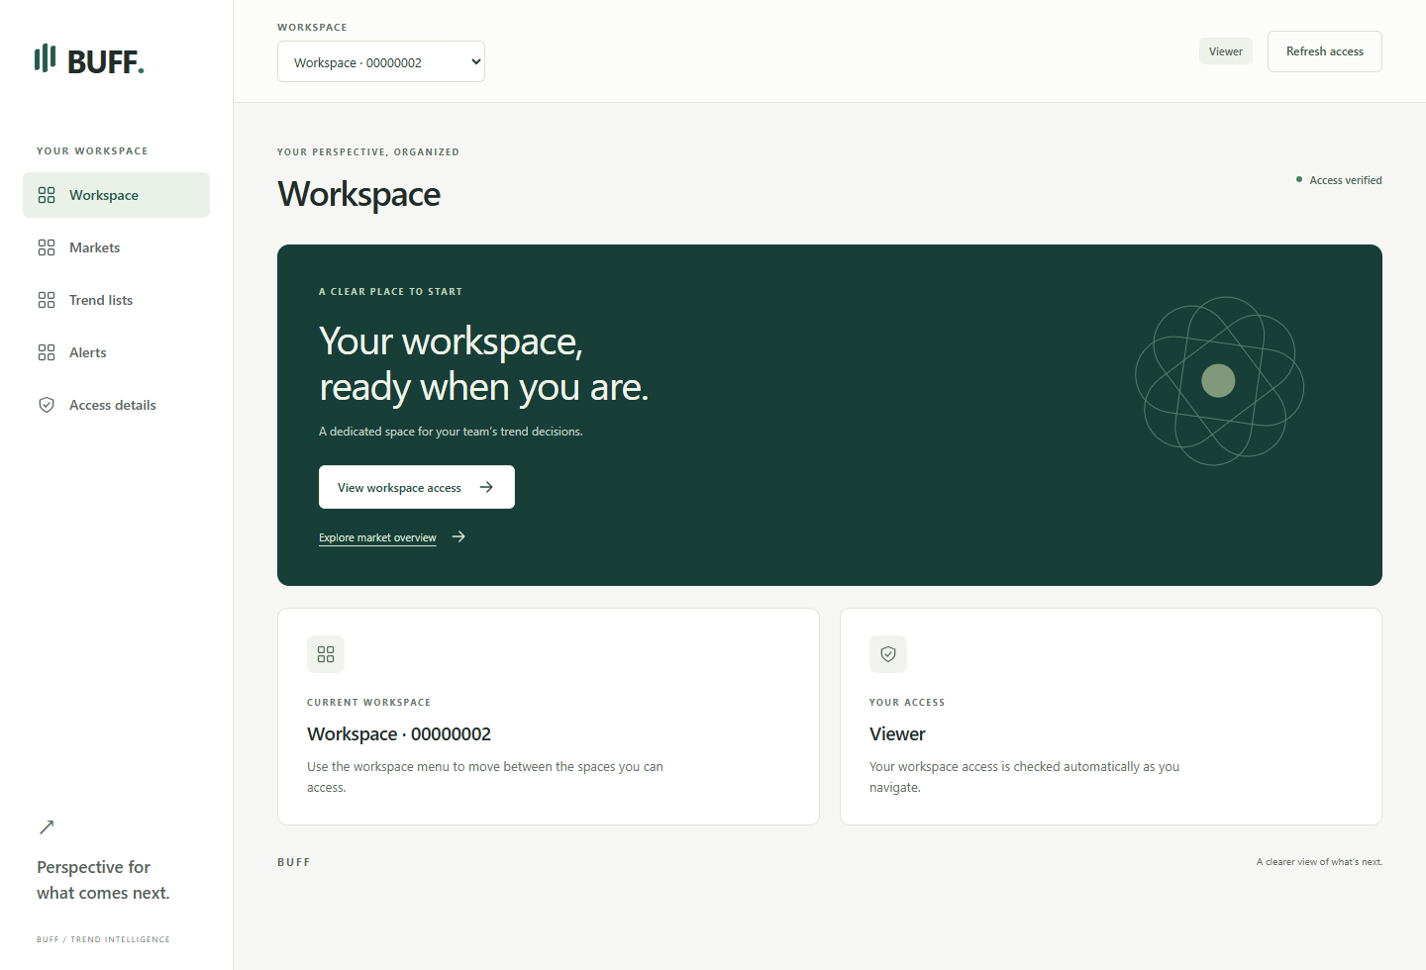Image resolution: width=1426 pixels, height=970 pixels.
Task: Click the Workspace grid icon in the sidebar
Action: pos(47,195)
